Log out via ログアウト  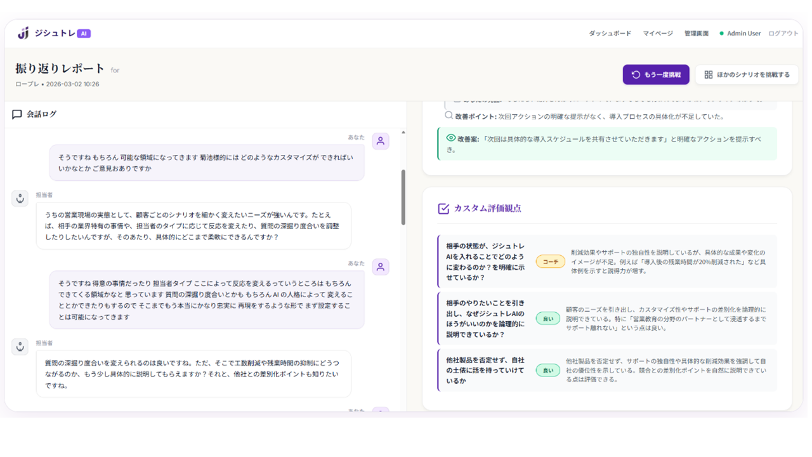[x=783, y=34]
